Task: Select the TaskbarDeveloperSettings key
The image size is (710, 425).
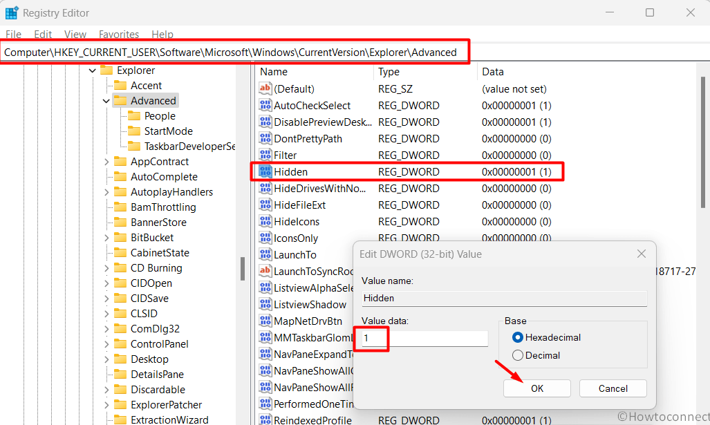Action: [189, 147]
